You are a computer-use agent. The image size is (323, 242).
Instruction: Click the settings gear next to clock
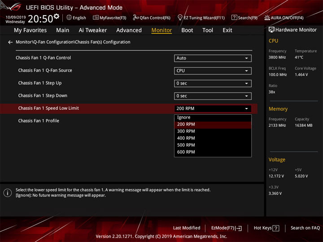(56, 16)
